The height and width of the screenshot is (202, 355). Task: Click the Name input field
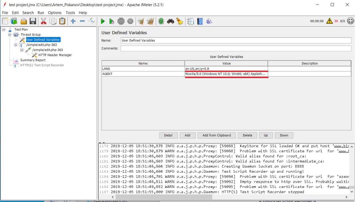[x=236, y=40]
